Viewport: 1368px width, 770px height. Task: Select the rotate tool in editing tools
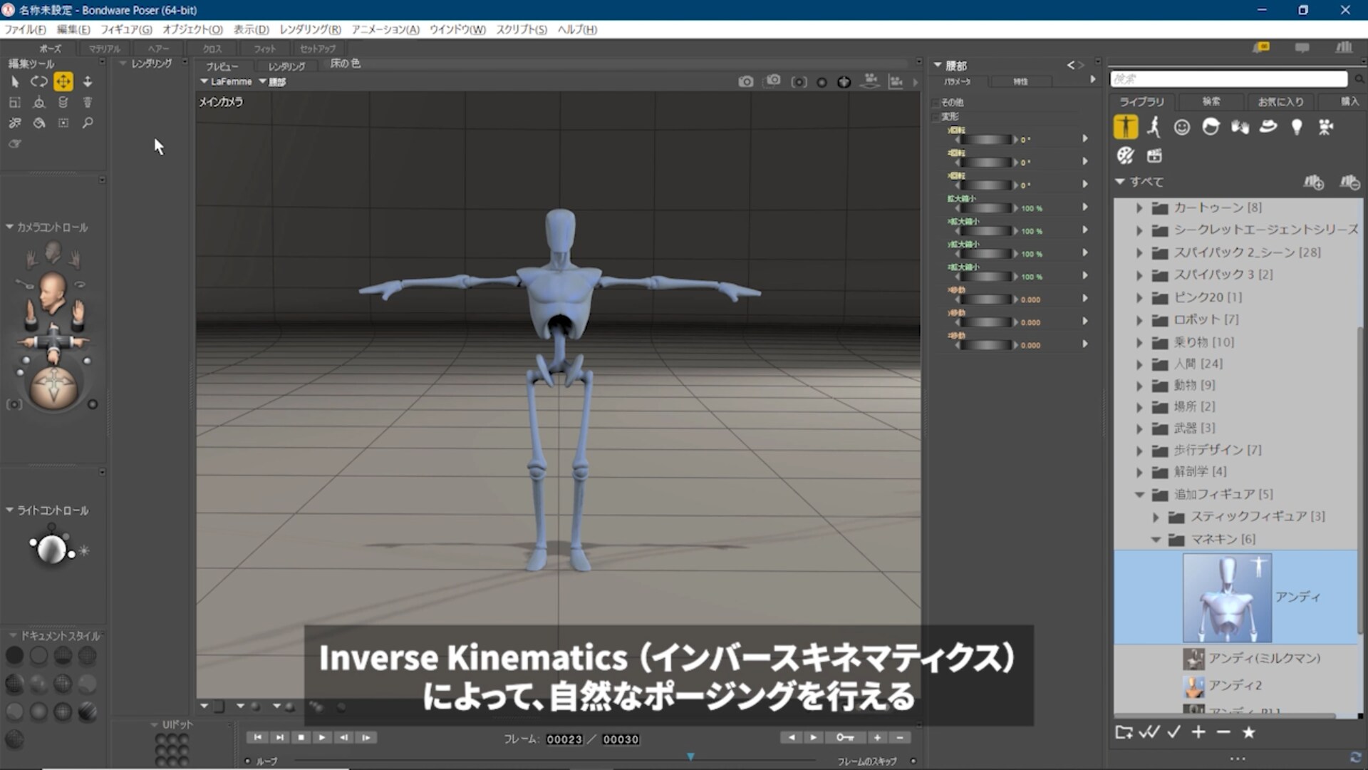[39, 82]
